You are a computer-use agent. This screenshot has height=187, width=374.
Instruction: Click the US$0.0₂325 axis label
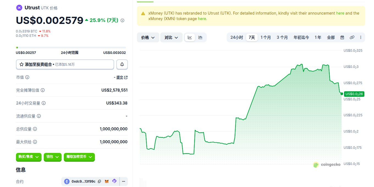tap(353, 51)
